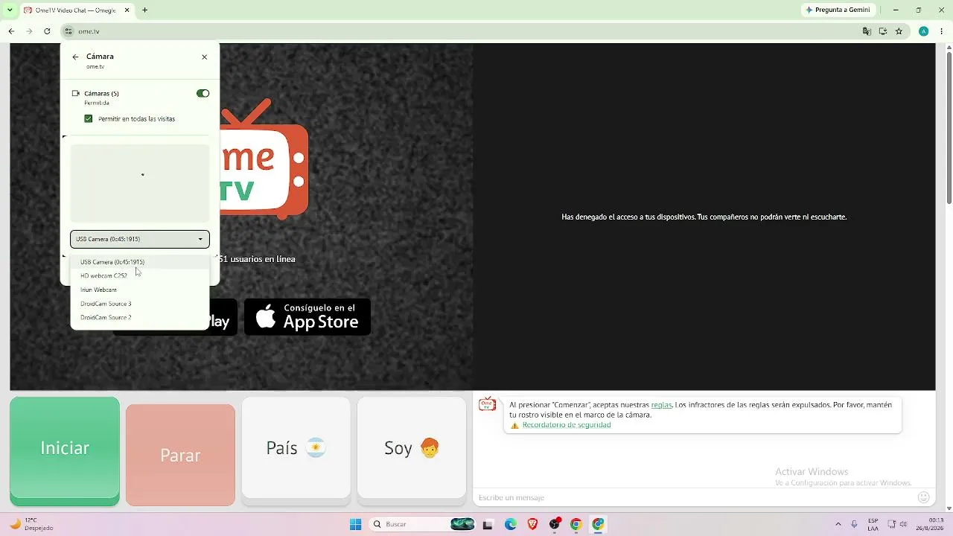Toggle the Cámaras permission switch
The width and height of the screenshot is (953, 536).
tap(203, 94)
